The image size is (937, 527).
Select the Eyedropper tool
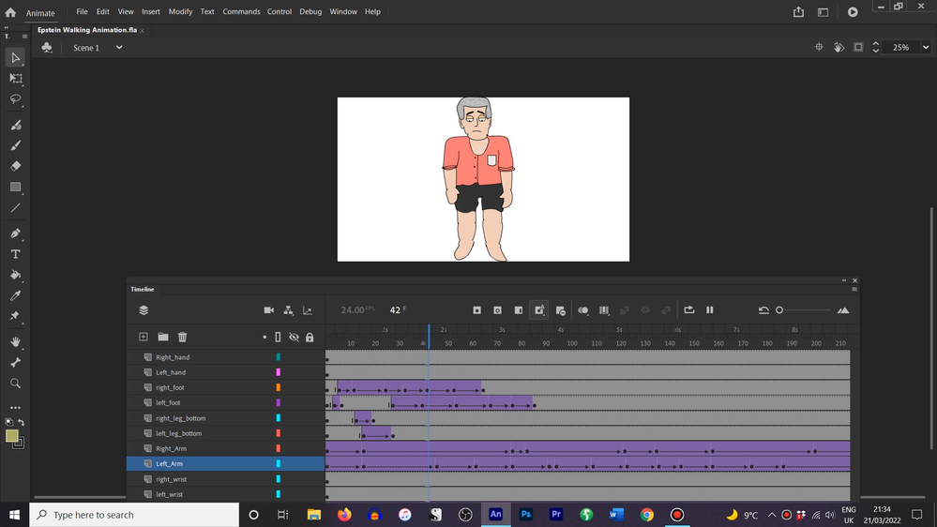[16, 295]
